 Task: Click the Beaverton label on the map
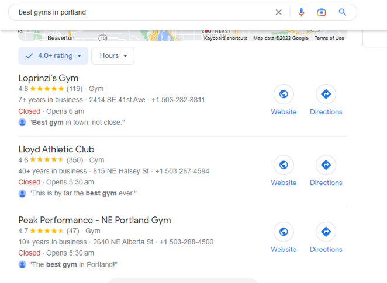pyautogui.click(x=61, y=38)
